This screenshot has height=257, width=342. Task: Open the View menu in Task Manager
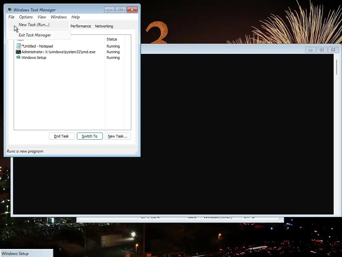tap(42, 17)
